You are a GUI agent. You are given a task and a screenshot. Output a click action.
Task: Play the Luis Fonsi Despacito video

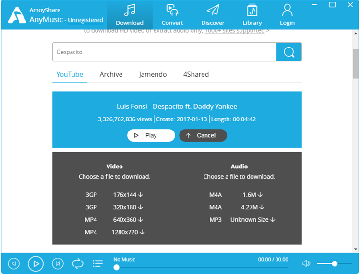coord(151,135)
